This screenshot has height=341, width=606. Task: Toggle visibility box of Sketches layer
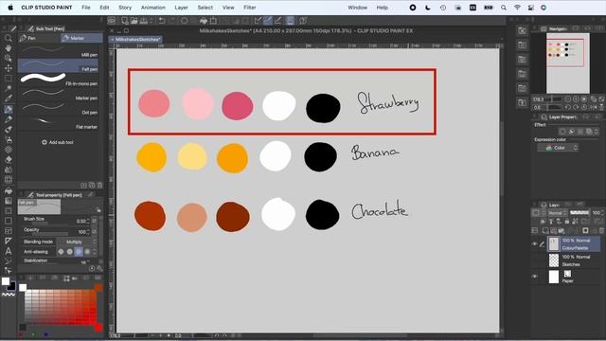(535, 260)
